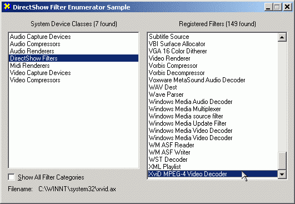Minimize the Filter Enumerator window
Viewport: 295px width, 204px height.
(268, 7)
